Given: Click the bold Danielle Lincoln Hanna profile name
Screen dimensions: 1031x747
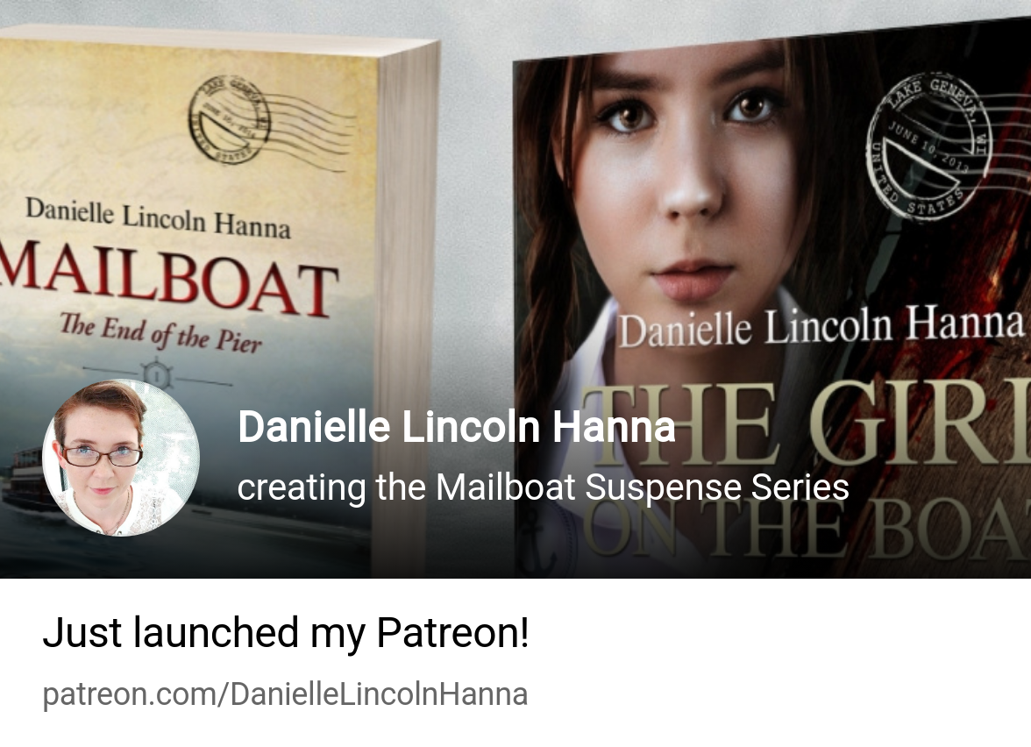Looking at the screenshot, I should coord(456,428).
